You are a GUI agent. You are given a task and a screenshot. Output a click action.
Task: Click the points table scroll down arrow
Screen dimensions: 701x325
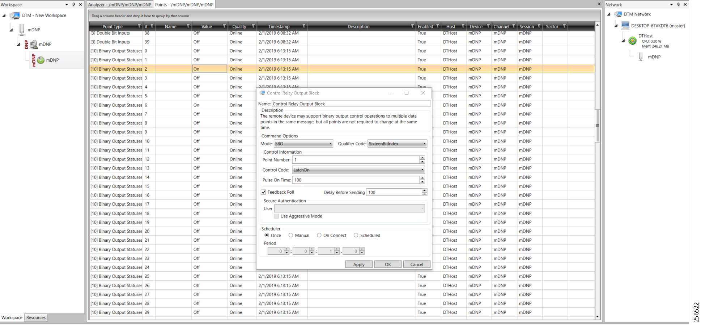click(x=598, y=317)
